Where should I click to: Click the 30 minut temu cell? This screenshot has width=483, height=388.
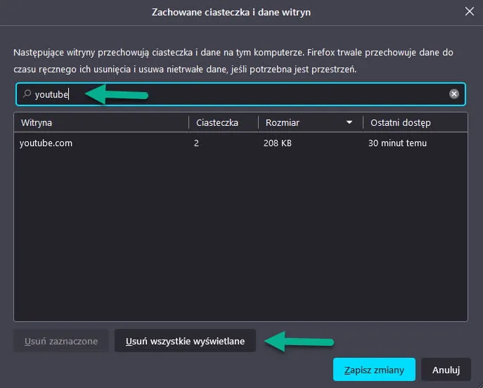tap(397, 143)
